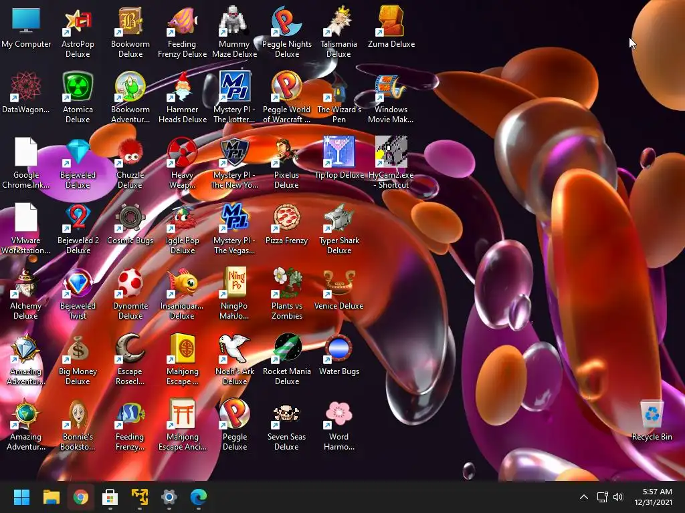Viewport: 685px width, 513px height.
Task: Open the network status tray icon
Action: [603, 497]
